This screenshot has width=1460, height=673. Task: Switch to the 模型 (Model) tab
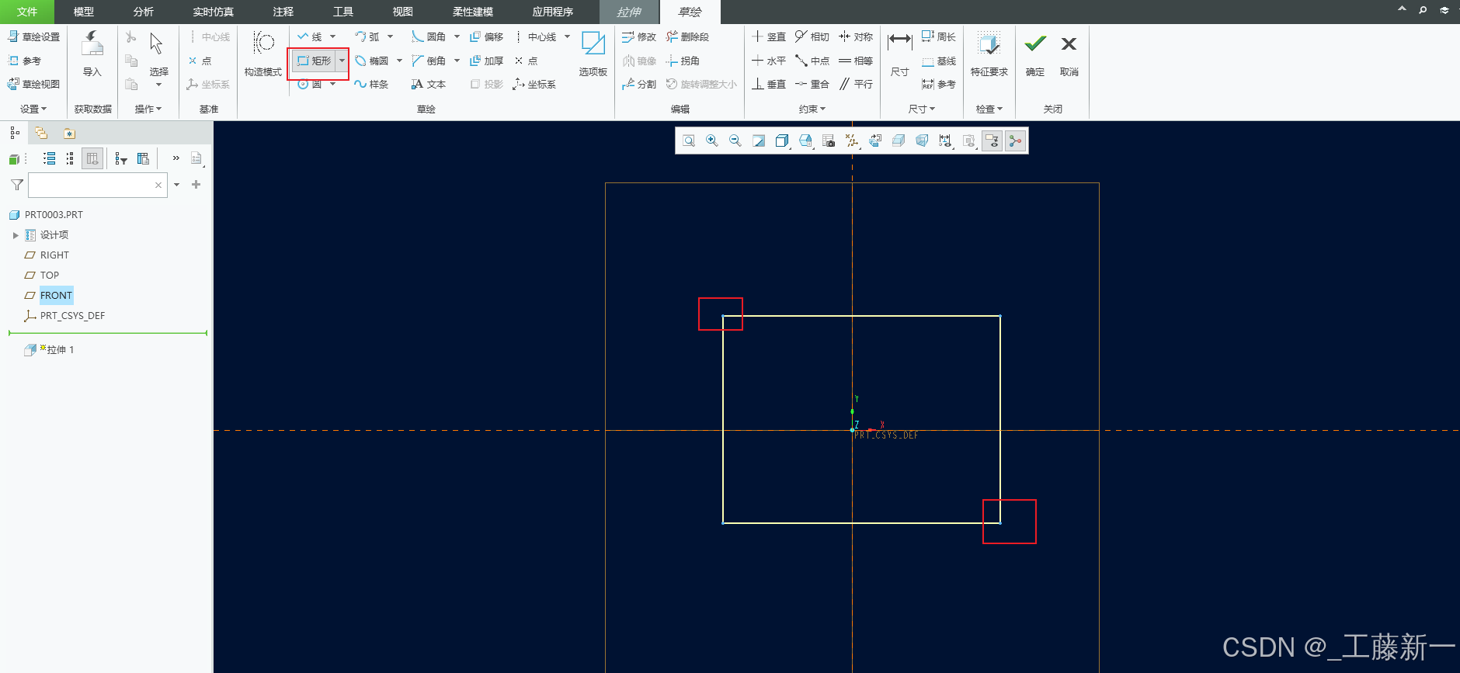(84, 12)
